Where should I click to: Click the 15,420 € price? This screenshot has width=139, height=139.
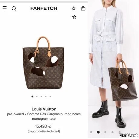point(43,126)
